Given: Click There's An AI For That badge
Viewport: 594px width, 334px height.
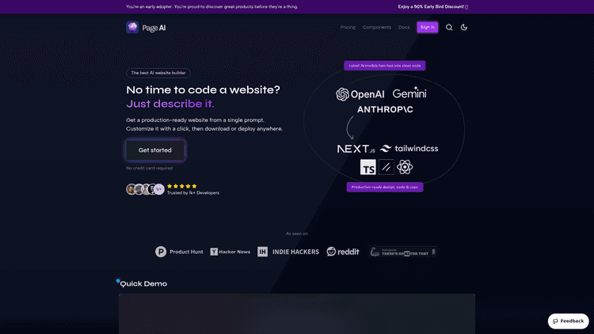Looking at the screenshot, I should point(403,252).
